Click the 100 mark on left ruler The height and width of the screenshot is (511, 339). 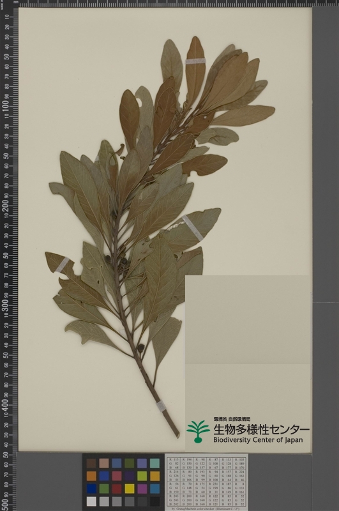pos(6,105)
